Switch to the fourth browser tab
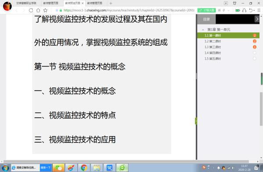The height and width of the screenshot is (172, 263). coord(95,3)
